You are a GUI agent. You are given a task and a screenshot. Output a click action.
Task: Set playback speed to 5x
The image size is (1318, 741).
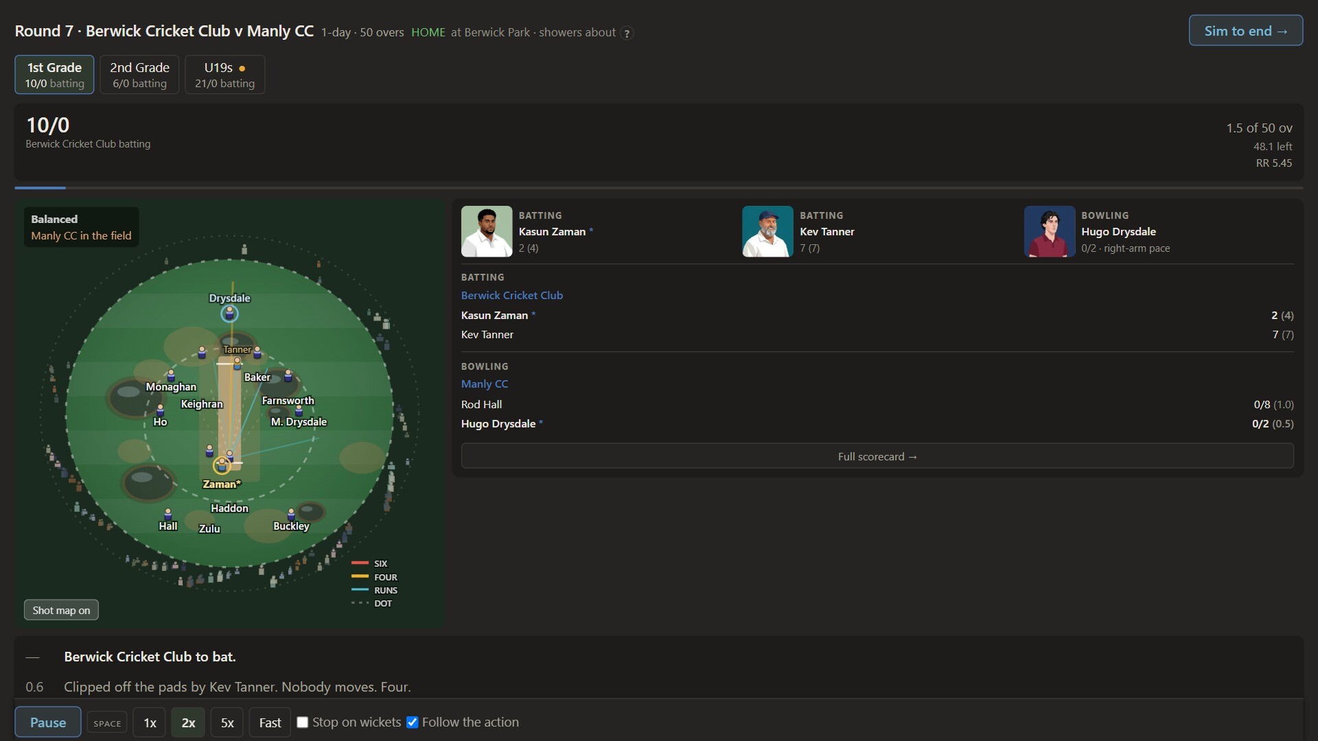(227, 722)
